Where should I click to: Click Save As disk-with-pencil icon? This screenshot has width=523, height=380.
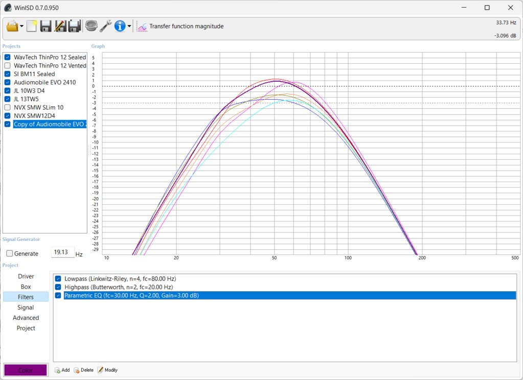coord(60,26)
